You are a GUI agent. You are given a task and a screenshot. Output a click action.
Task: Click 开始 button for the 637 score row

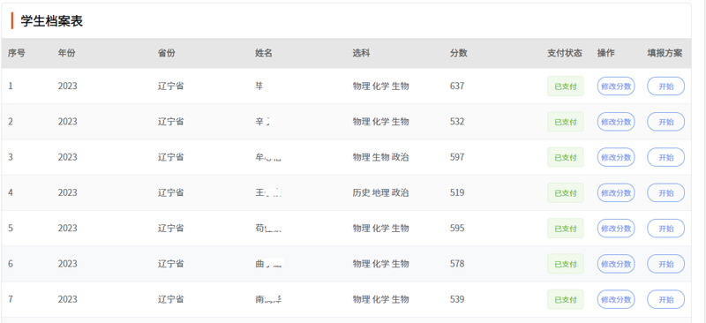[x=666, y=86]
